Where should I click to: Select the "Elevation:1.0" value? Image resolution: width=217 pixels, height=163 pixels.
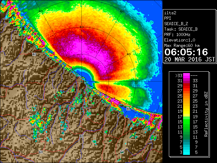pyautogui.click(x=180, y=40)
